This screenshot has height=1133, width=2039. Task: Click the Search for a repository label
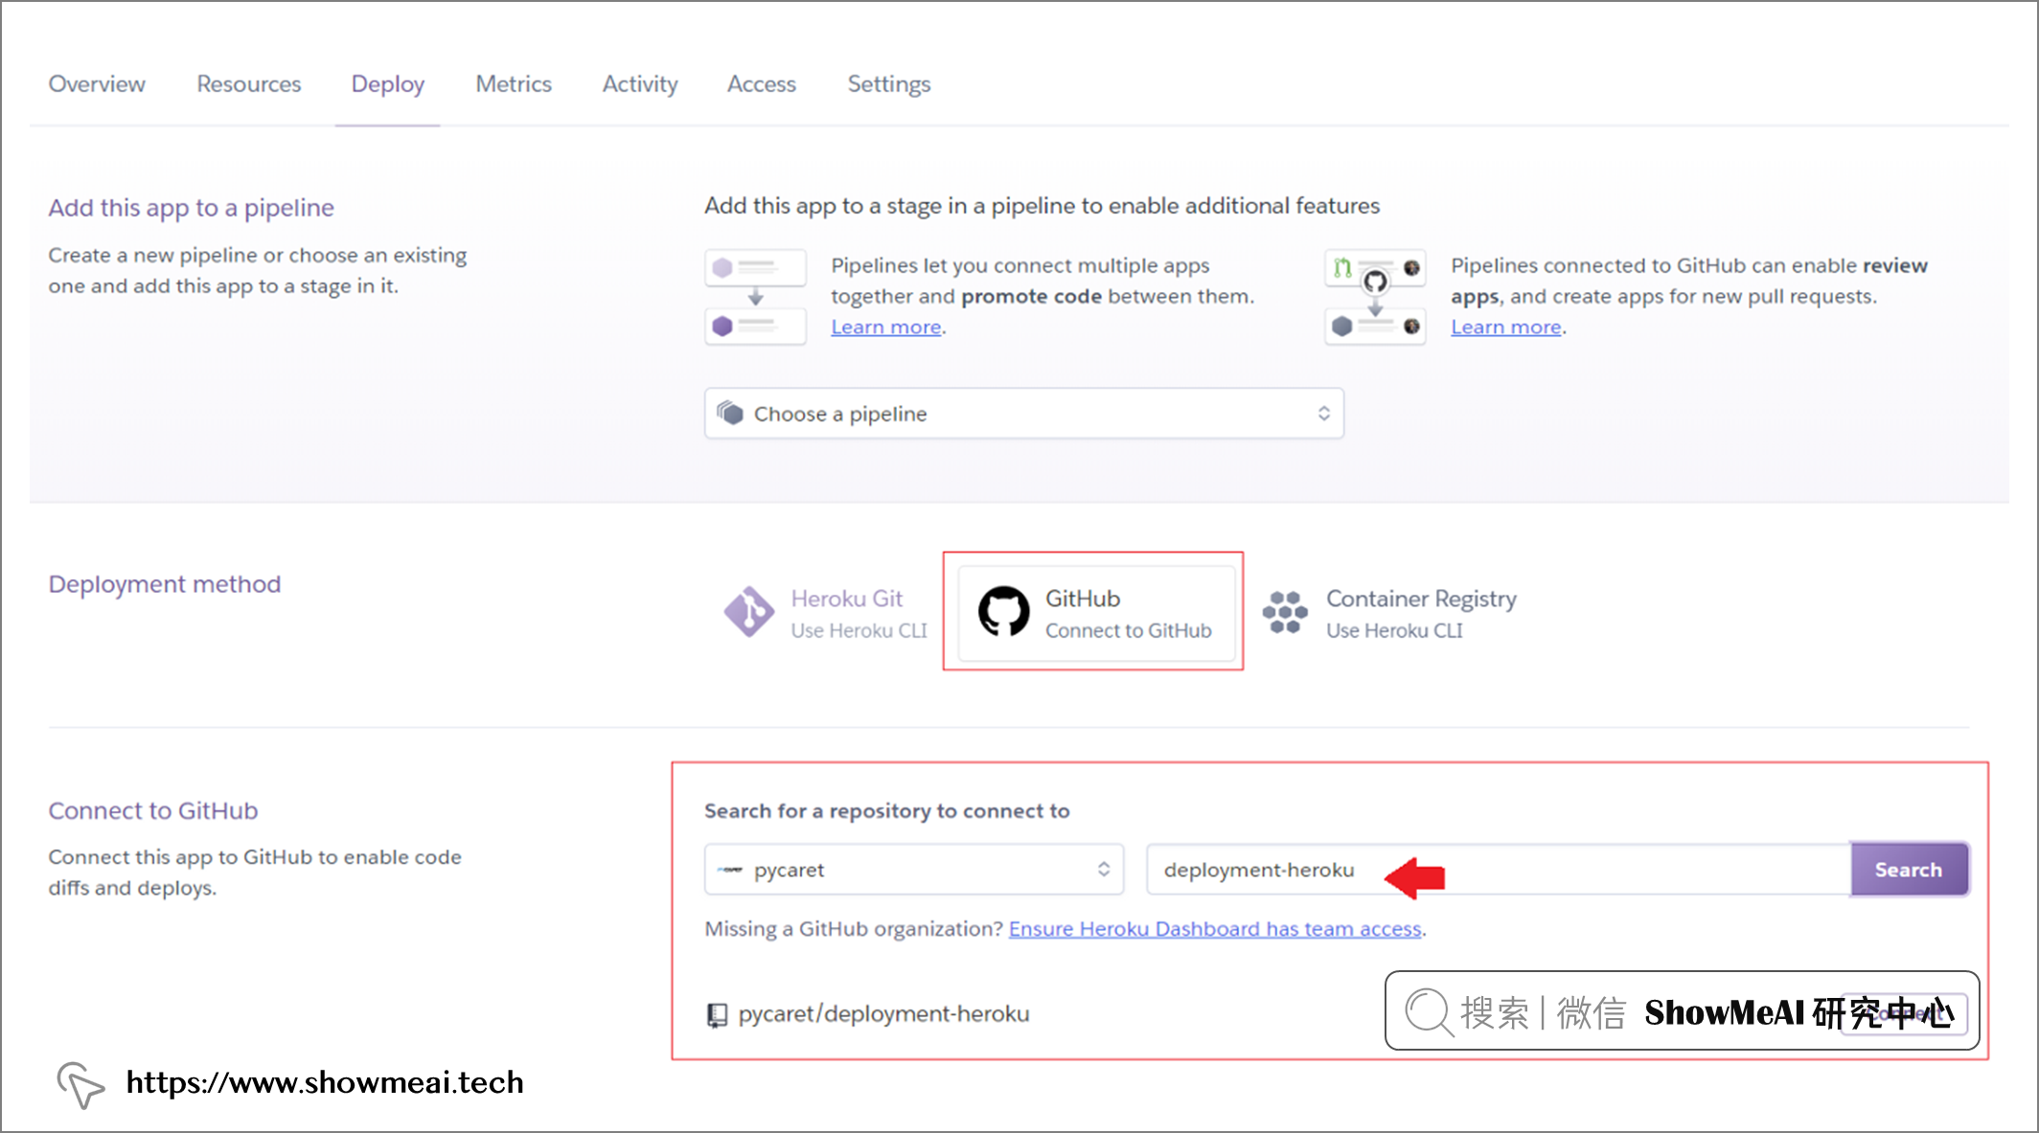click(887, 811)
